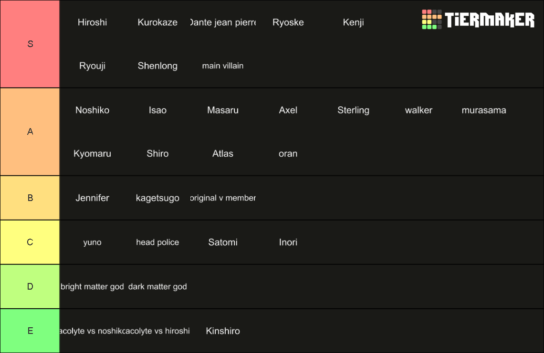Click the TierMaker logo grid icon

click(431, 20)
